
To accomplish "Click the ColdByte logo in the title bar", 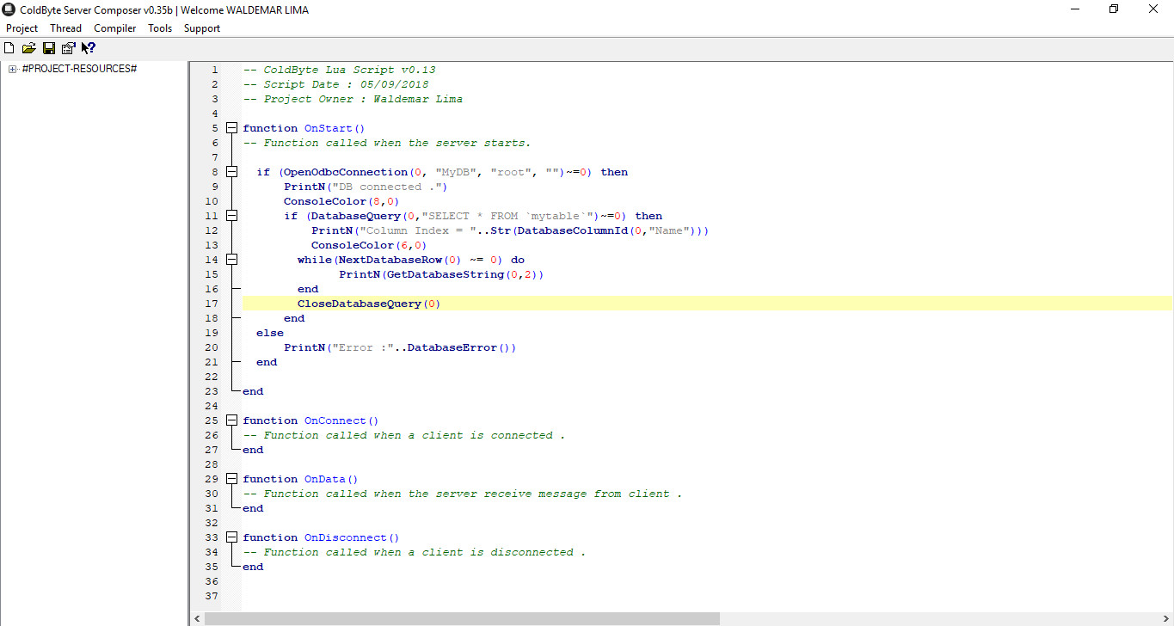I will pos(8,9).
